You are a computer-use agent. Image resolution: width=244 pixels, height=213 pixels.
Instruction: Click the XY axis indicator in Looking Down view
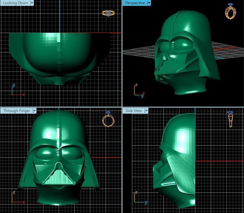pos(18,90)
